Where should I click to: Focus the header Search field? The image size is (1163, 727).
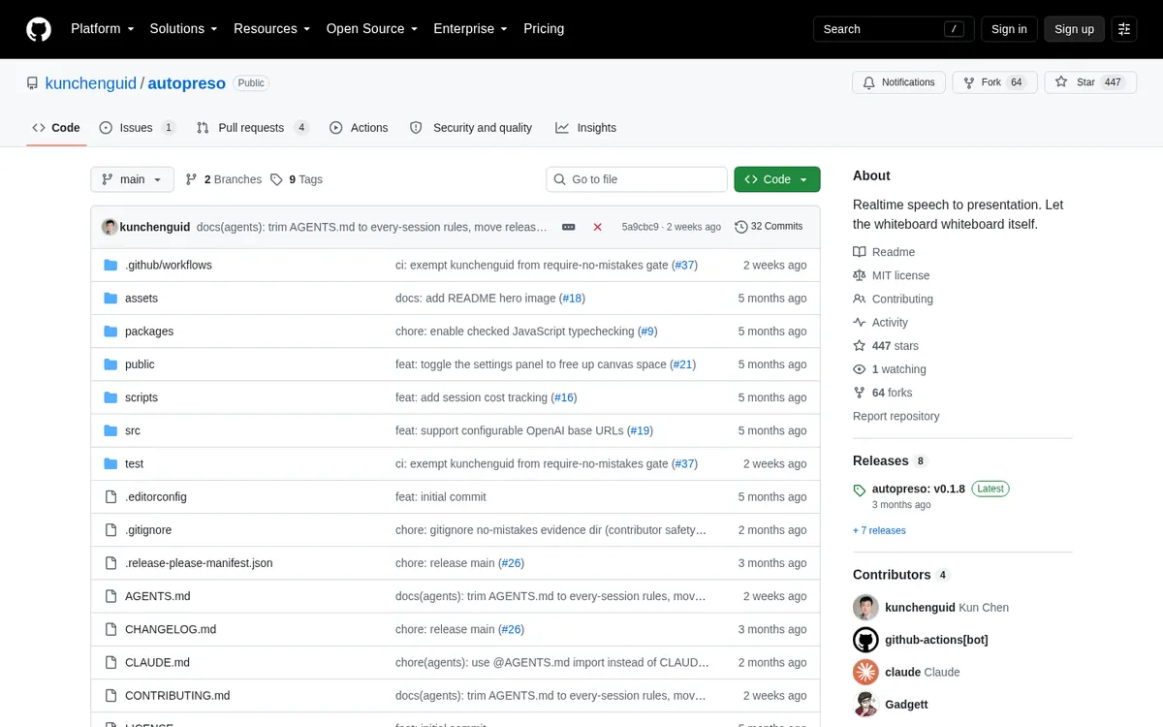tap(894, 29)
